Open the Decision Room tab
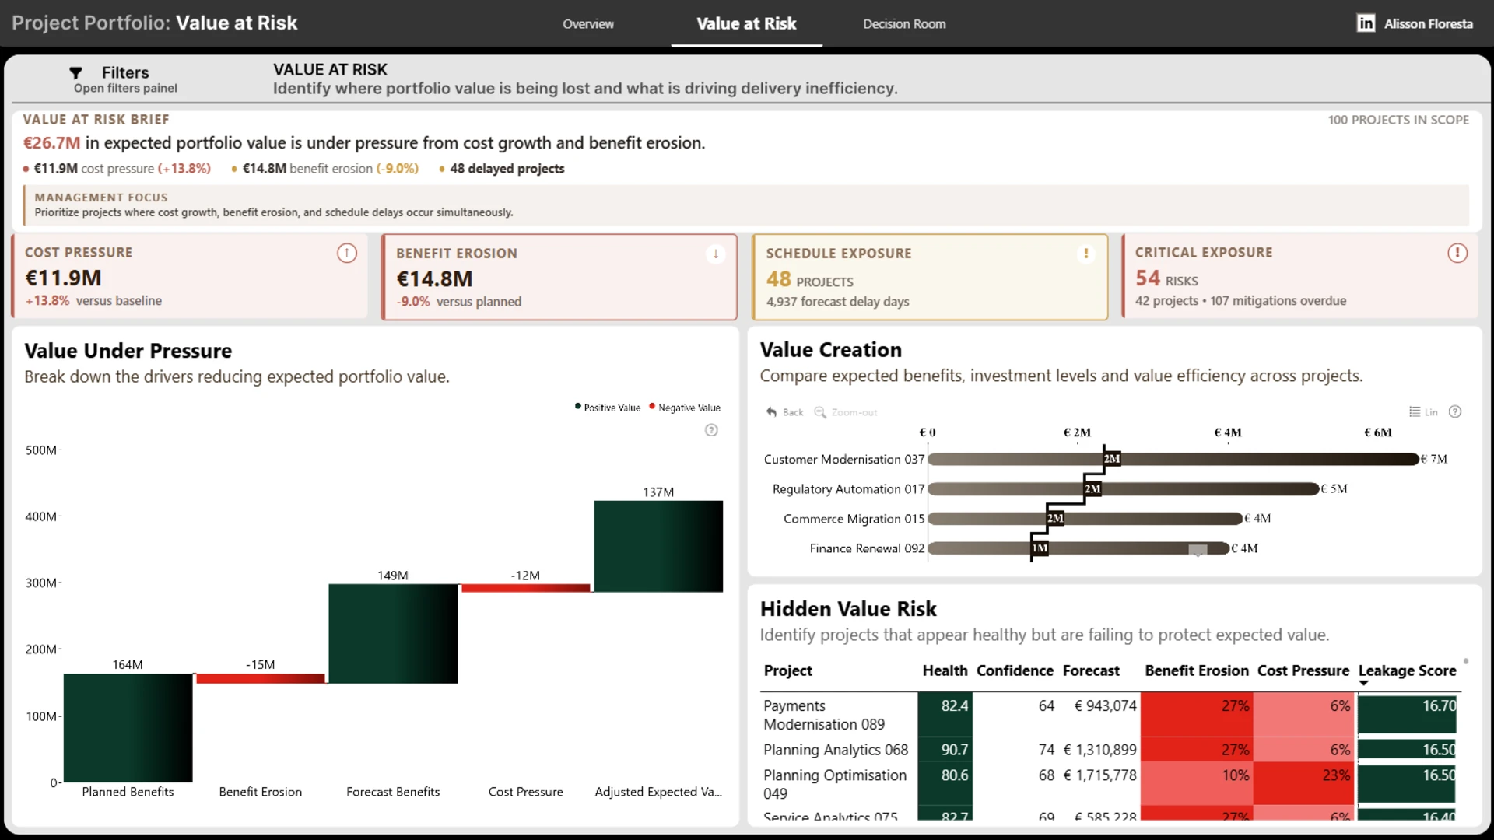This screenshot has height=840, width=1494. tap(904, 24)
